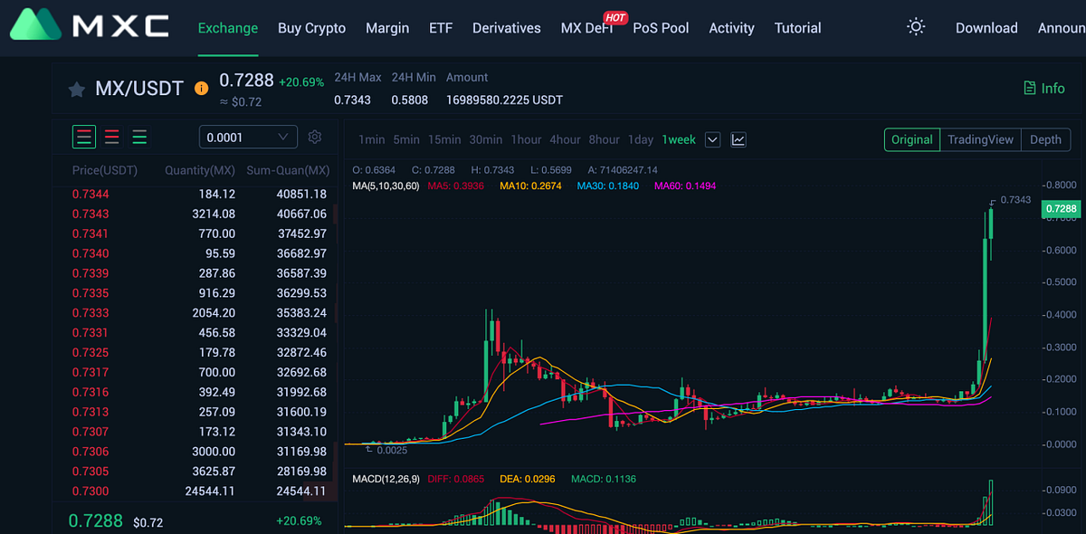Click sell order price 0.7307
This screenshot has height=534, width=1086.
coord(90,432)
